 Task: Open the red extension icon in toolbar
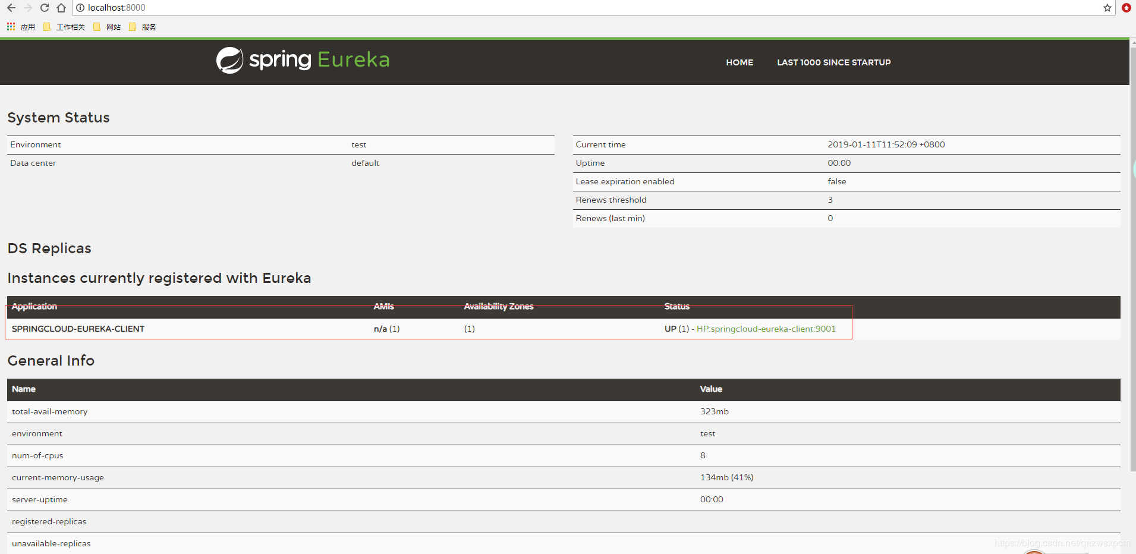pyautogui.click(x=1126, y=8)
